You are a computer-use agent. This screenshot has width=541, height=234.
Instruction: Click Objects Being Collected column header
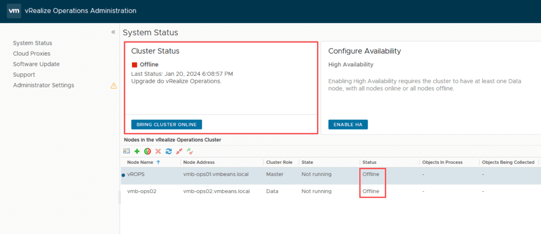pos(508,162)
